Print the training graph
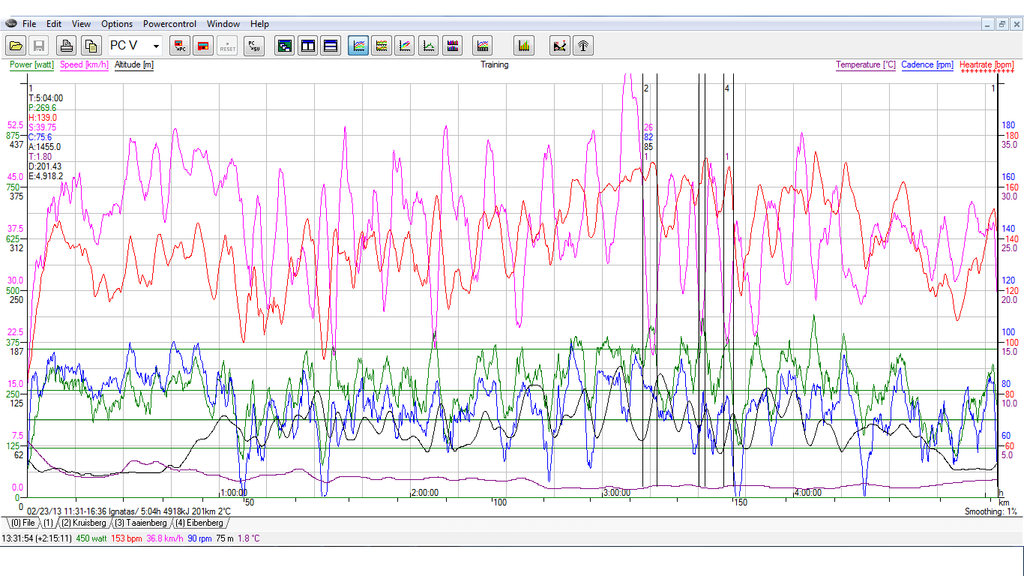1024x576 pixels. (x=67, y=46)
